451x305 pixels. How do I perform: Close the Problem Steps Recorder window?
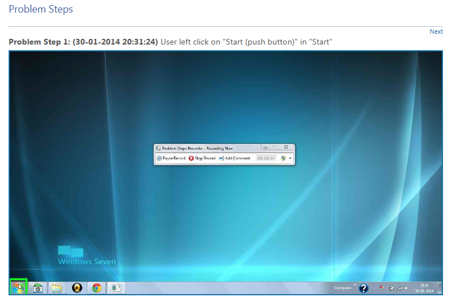[x=286, y=147]
